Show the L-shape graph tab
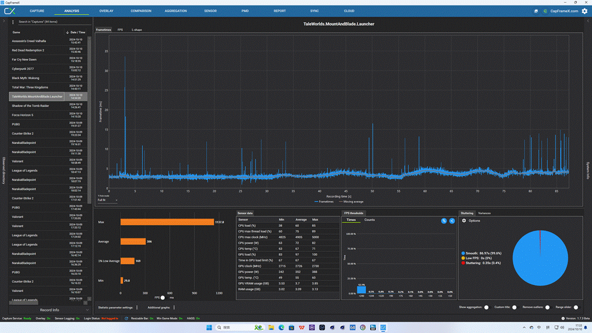This screenshot has width=592, height=333. pos(137,30)
